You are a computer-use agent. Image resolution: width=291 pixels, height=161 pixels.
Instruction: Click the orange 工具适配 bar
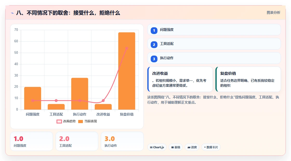tap(56, 107)
